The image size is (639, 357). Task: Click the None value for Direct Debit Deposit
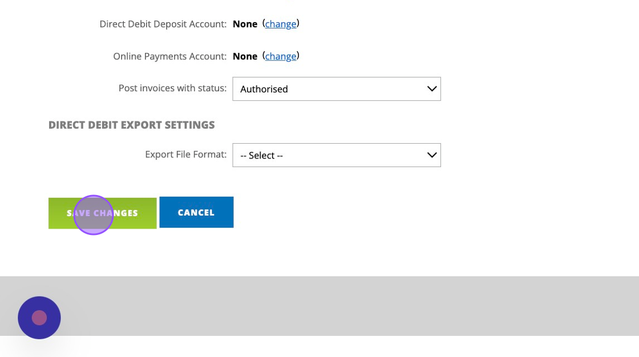click(245, 24)
